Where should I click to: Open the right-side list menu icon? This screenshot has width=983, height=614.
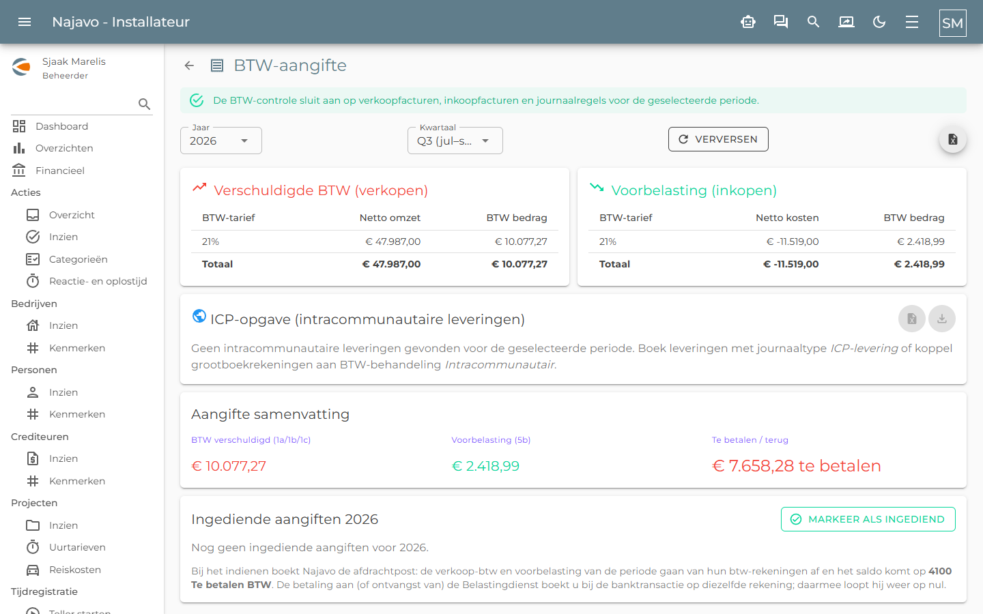coord(912,22)
